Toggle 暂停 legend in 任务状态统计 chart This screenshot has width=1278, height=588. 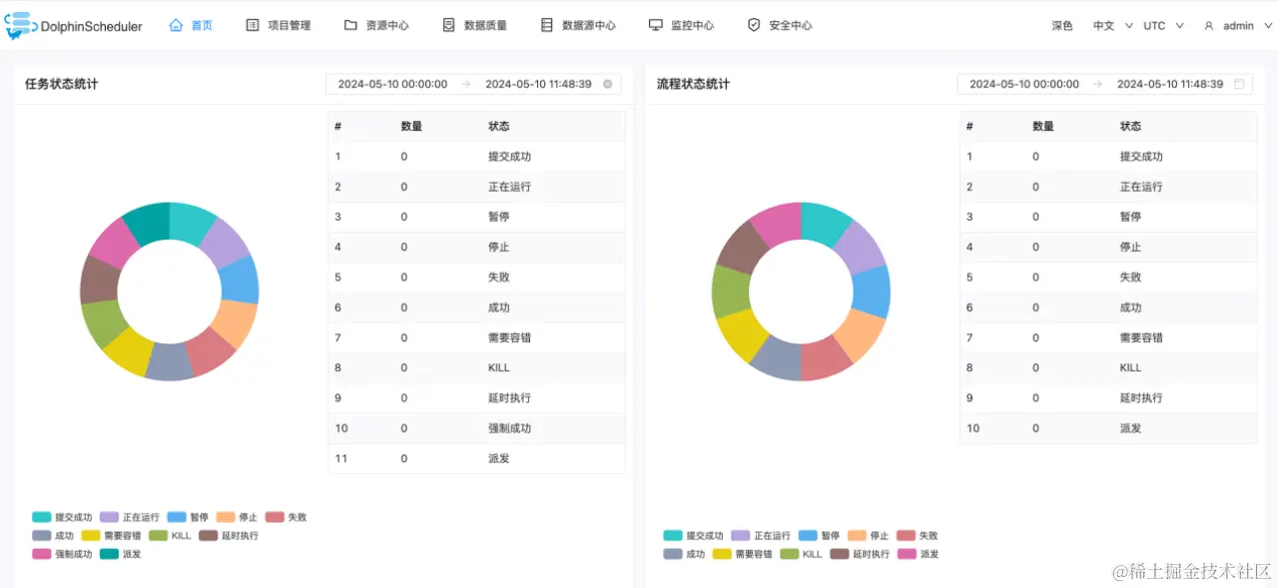point(188,517)
